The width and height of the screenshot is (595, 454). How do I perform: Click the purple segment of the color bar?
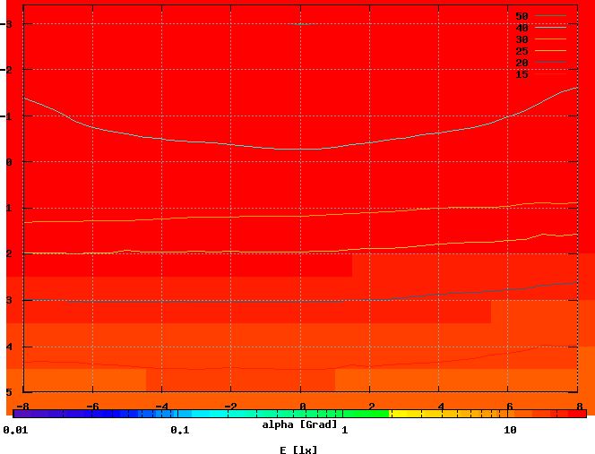point(36,414)
